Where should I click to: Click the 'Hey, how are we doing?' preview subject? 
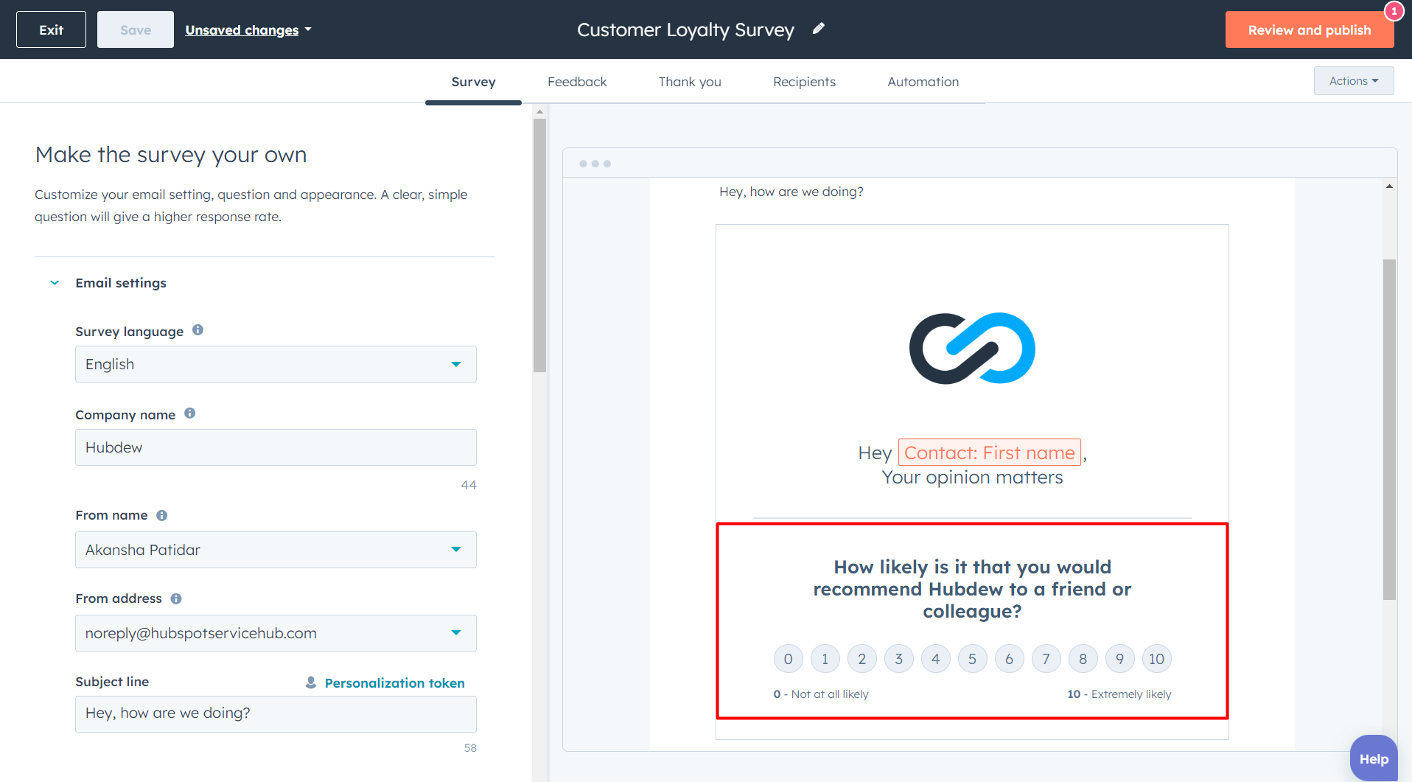point(791,192)
